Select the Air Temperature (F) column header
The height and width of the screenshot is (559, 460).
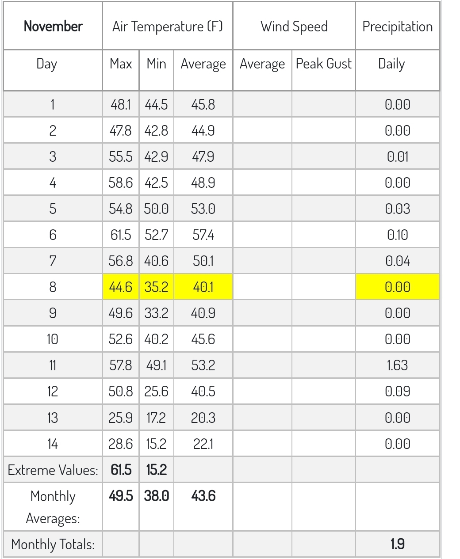coord(168,26)
